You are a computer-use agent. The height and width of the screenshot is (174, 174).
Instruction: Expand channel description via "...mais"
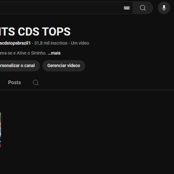pyautogui.click(x=54, y=53)
